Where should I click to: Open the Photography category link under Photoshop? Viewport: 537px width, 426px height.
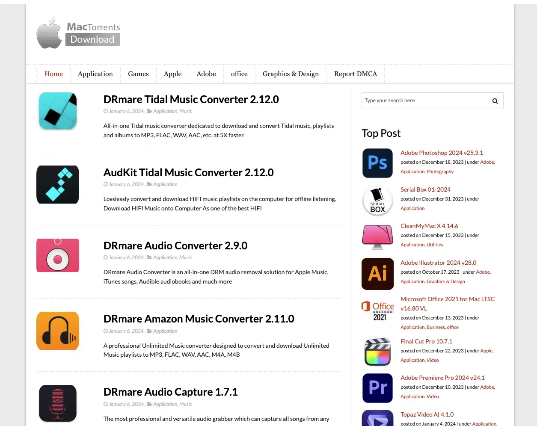pyautogui.click(x=440, y=171)
